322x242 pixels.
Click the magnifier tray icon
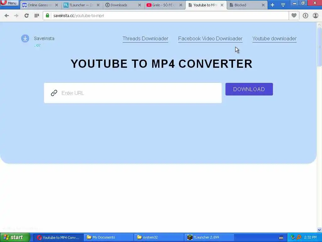point(299,238)
